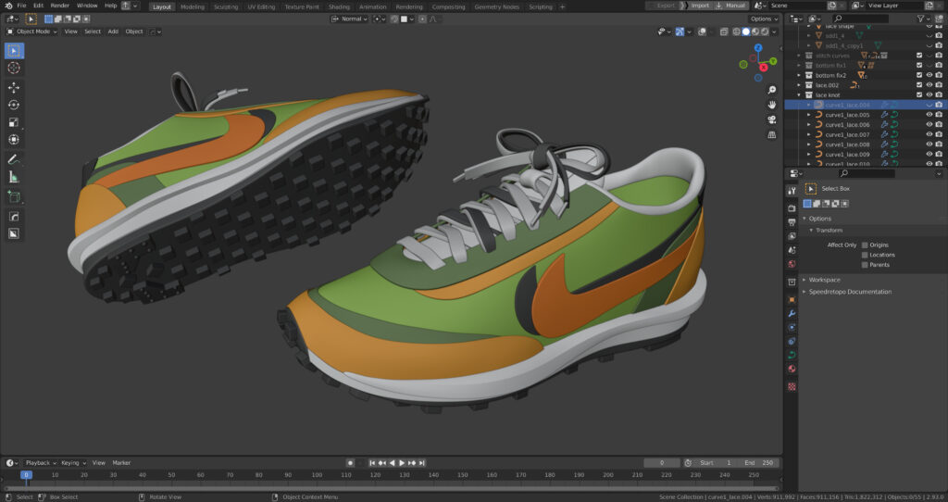Viewport: 948px width, 502px height.
Task: Open the File menu
Action: coord(22,6)
